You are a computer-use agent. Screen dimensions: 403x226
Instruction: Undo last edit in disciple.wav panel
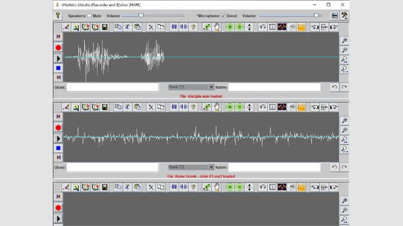335,87
